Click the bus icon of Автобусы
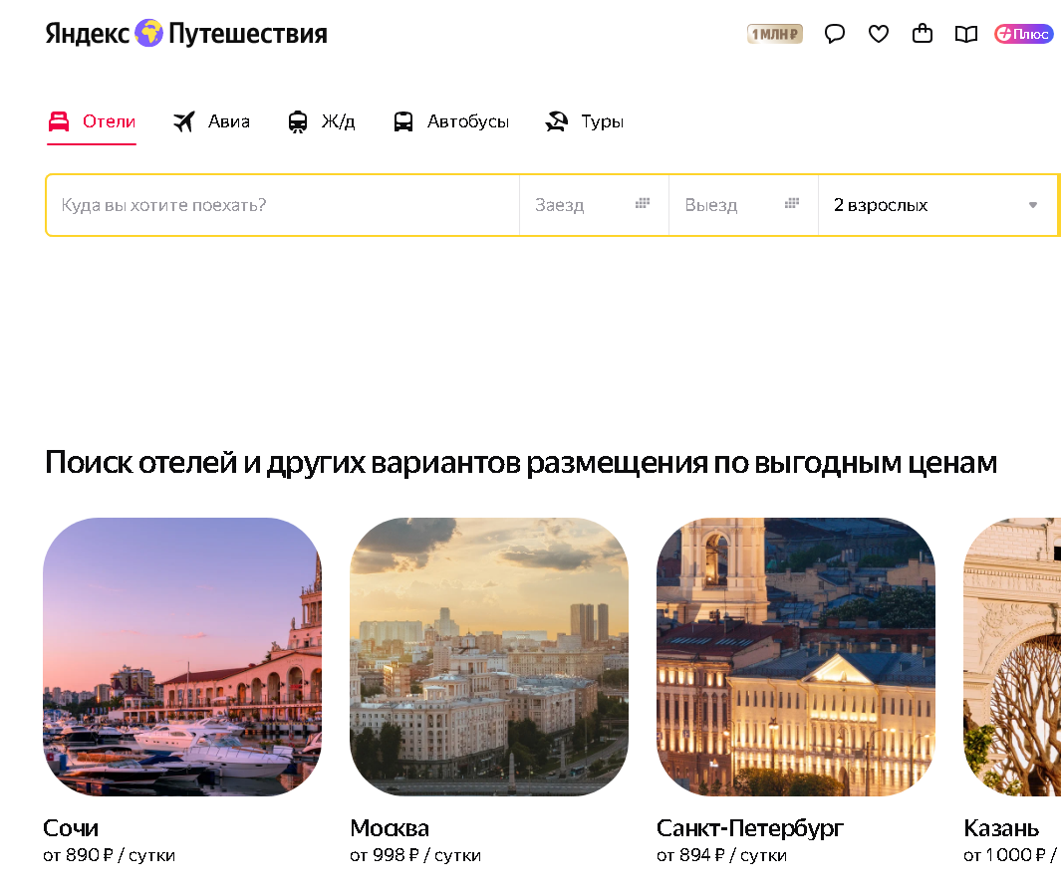The height and width of the screenshot is (890, 1061). point(403,121)
